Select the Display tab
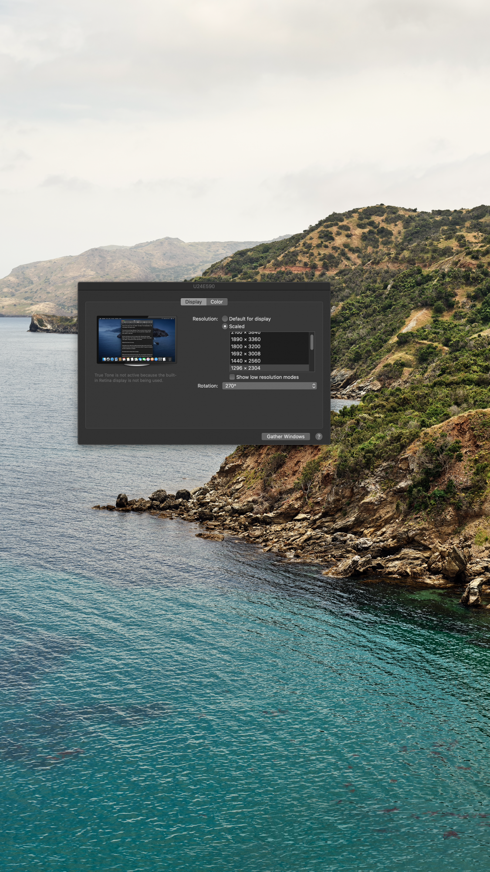490x872 pixels. pos(193,302)
